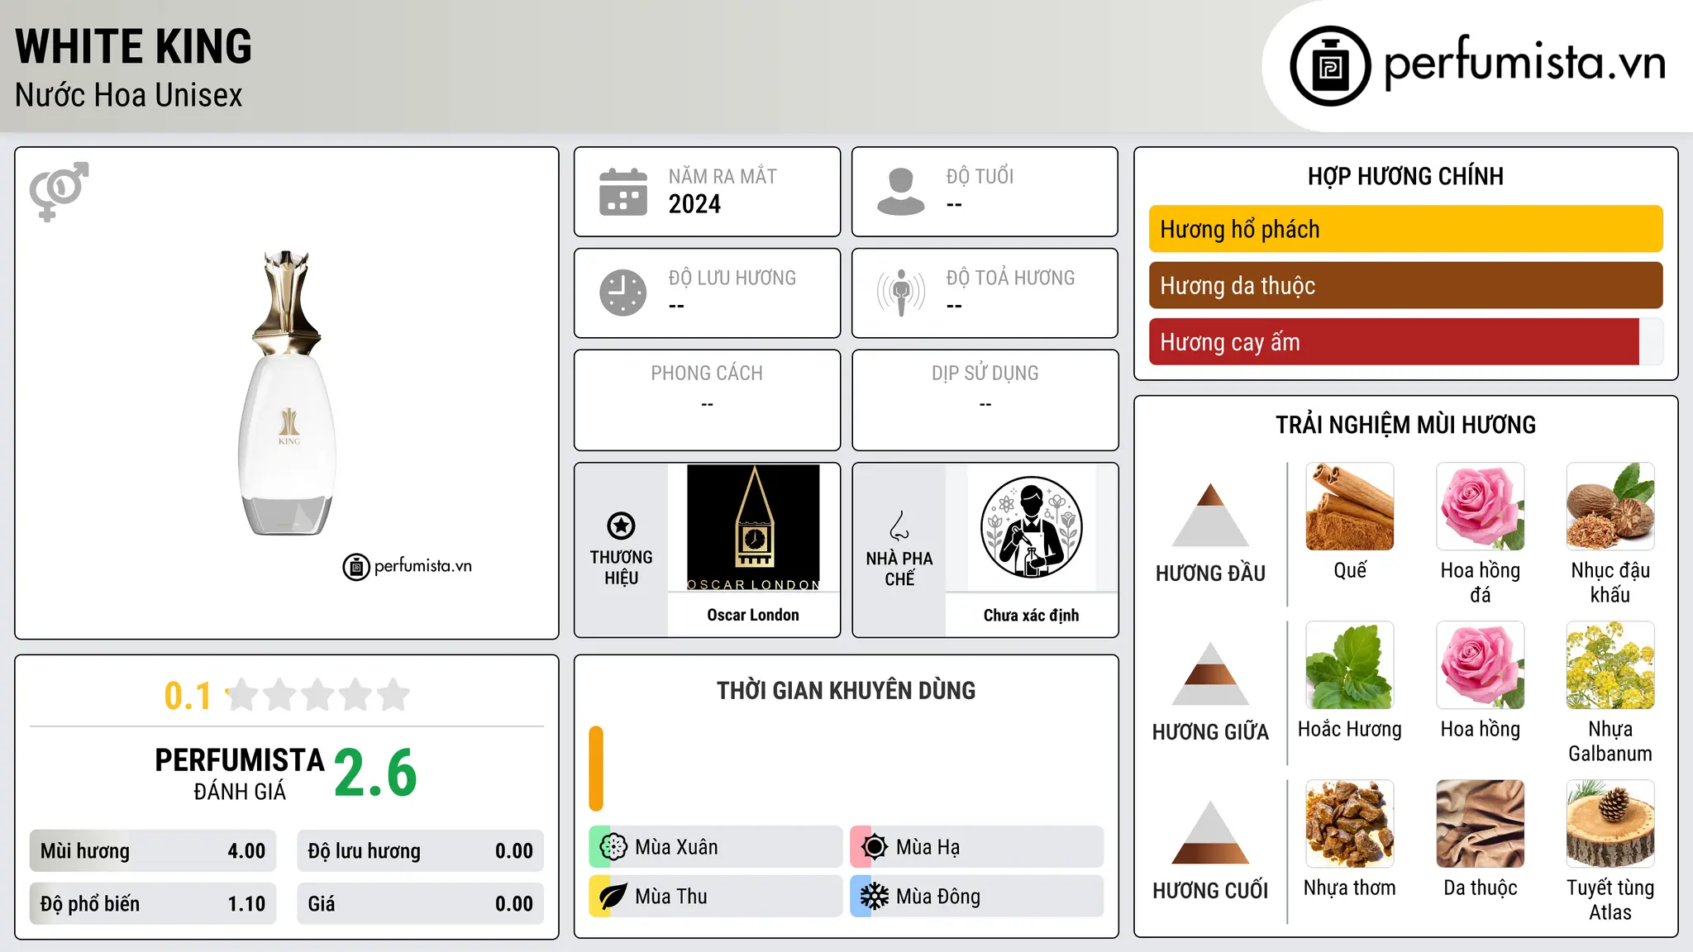Select the Hoắc Hương note image
The height and width of the screenshot is (952, 1693).
coord(1350,665)
